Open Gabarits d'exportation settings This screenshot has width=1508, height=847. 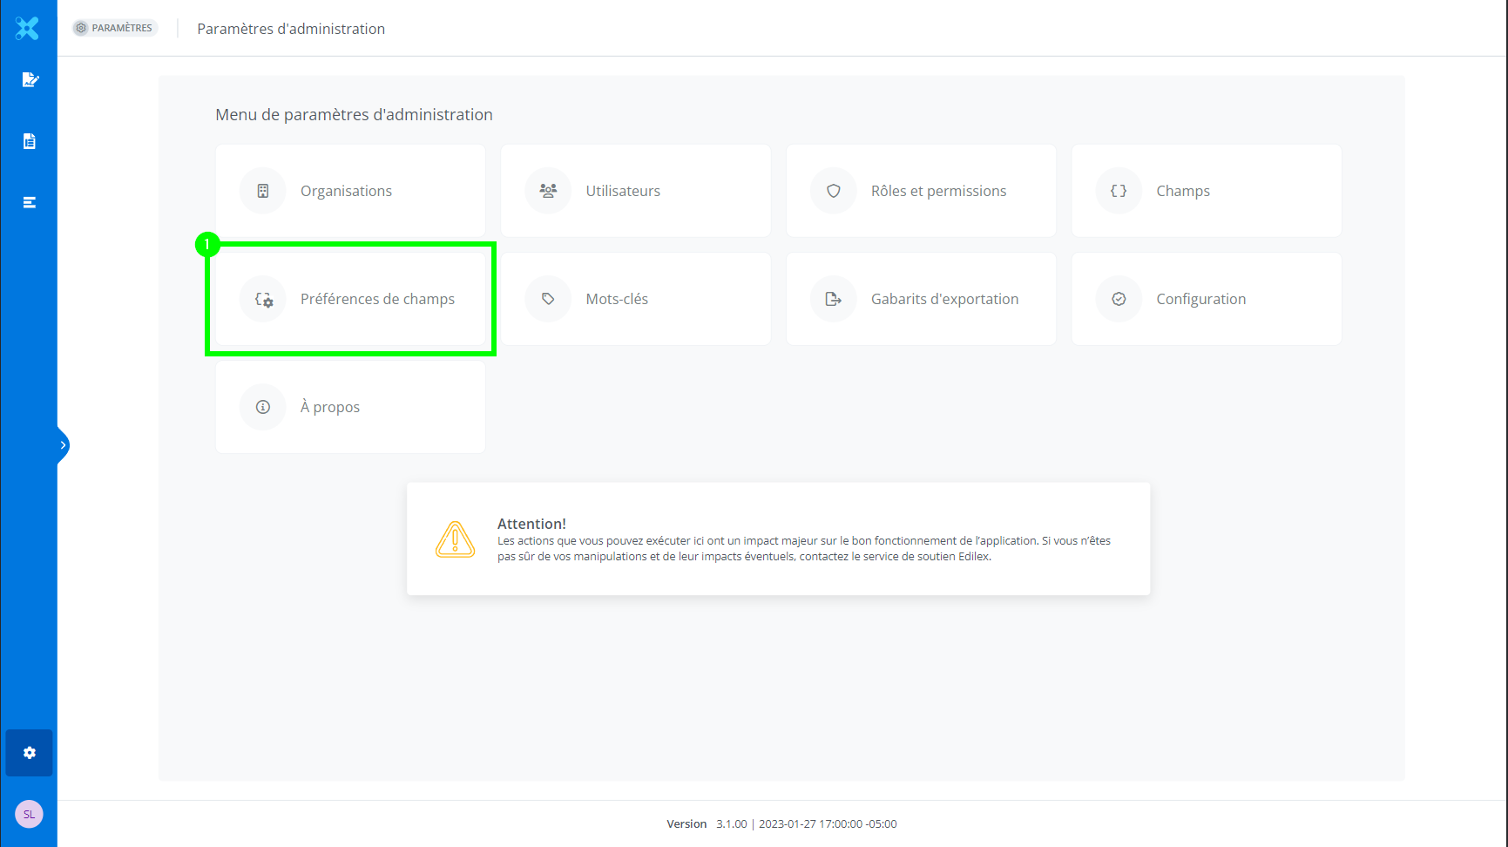pos(921,299)
